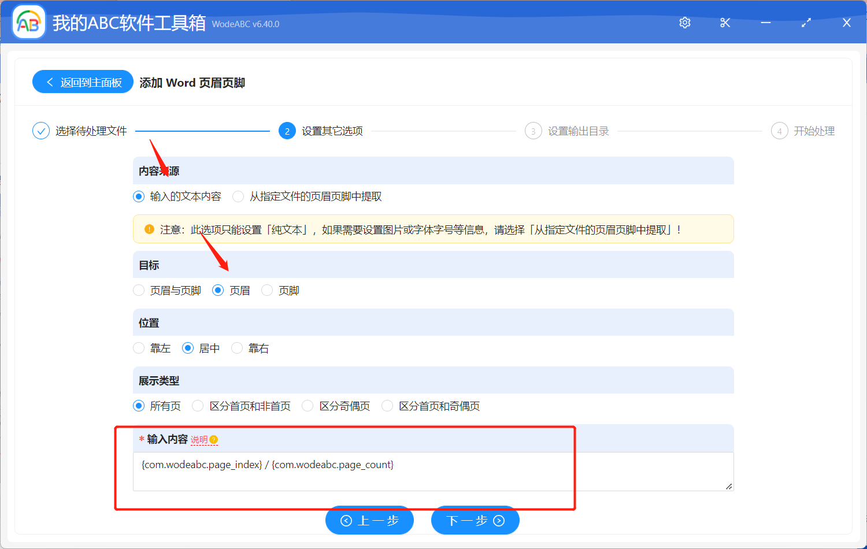Click the 下一步 button
The image size is (867, 549).
pos(475,520)
